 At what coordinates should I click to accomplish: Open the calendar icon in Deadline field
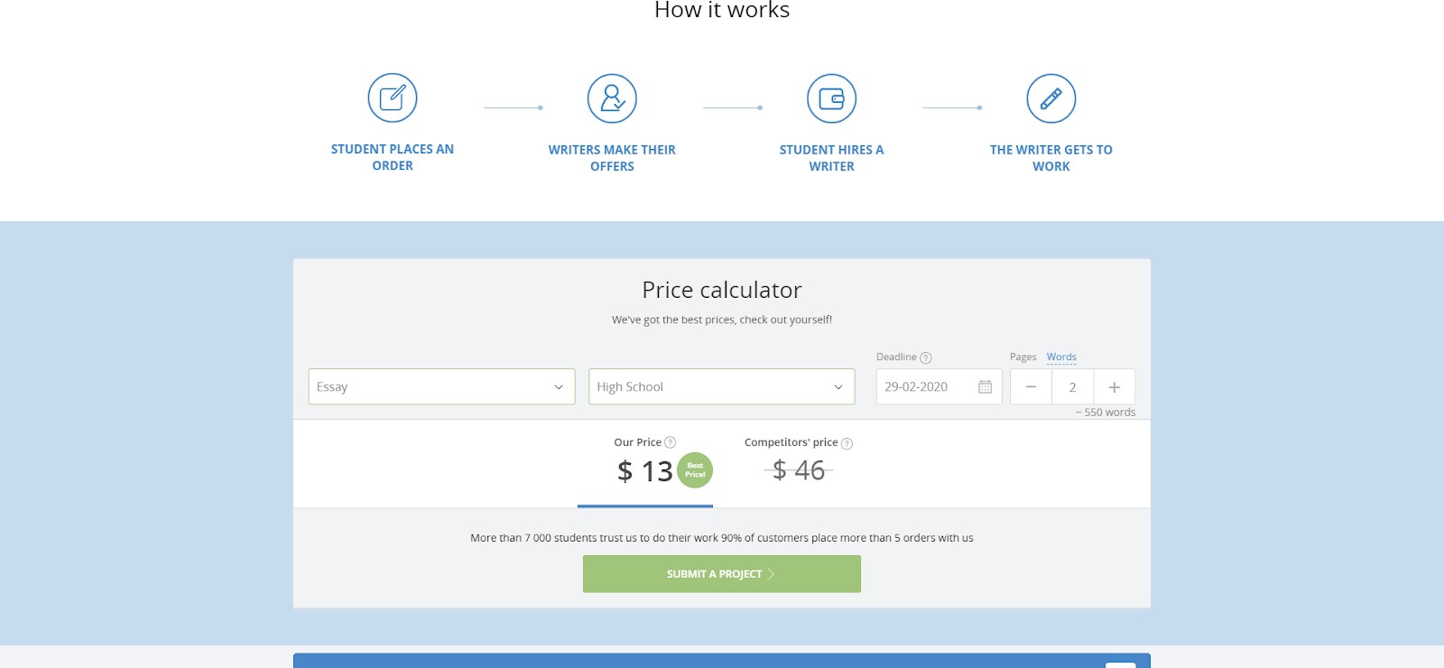pyautogui.click(x=986, y=386)
